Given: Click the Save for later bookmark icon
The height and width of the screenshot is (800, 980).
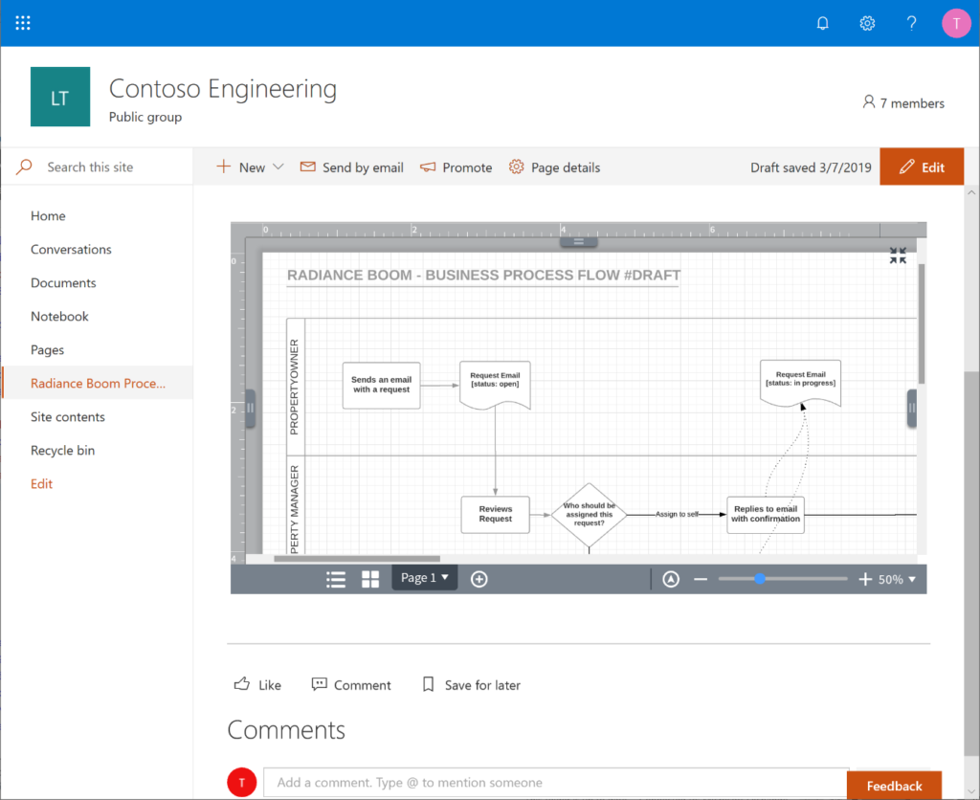Looking at the screenshot, I should (428, 684).
